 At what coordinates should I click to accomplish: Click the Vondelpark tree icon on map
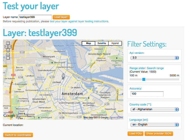(x=39, y=117)
